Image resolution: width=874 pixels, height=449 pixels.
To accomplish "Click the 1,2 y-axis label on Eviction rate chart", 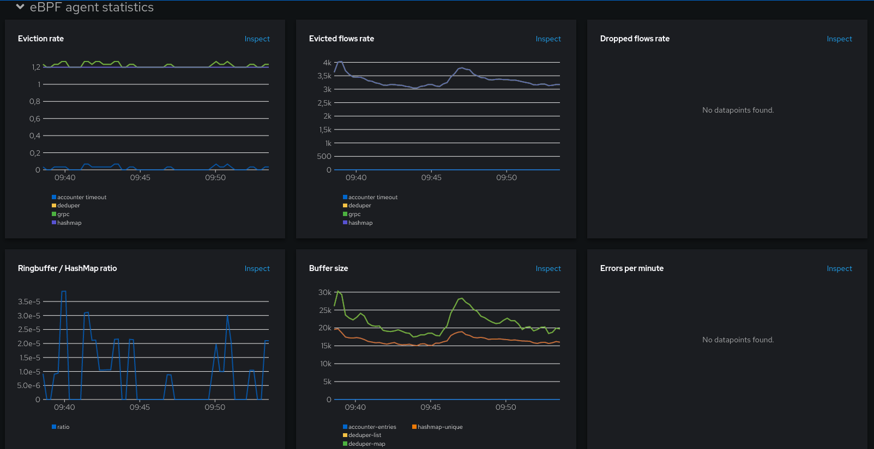I will point(36,67).
